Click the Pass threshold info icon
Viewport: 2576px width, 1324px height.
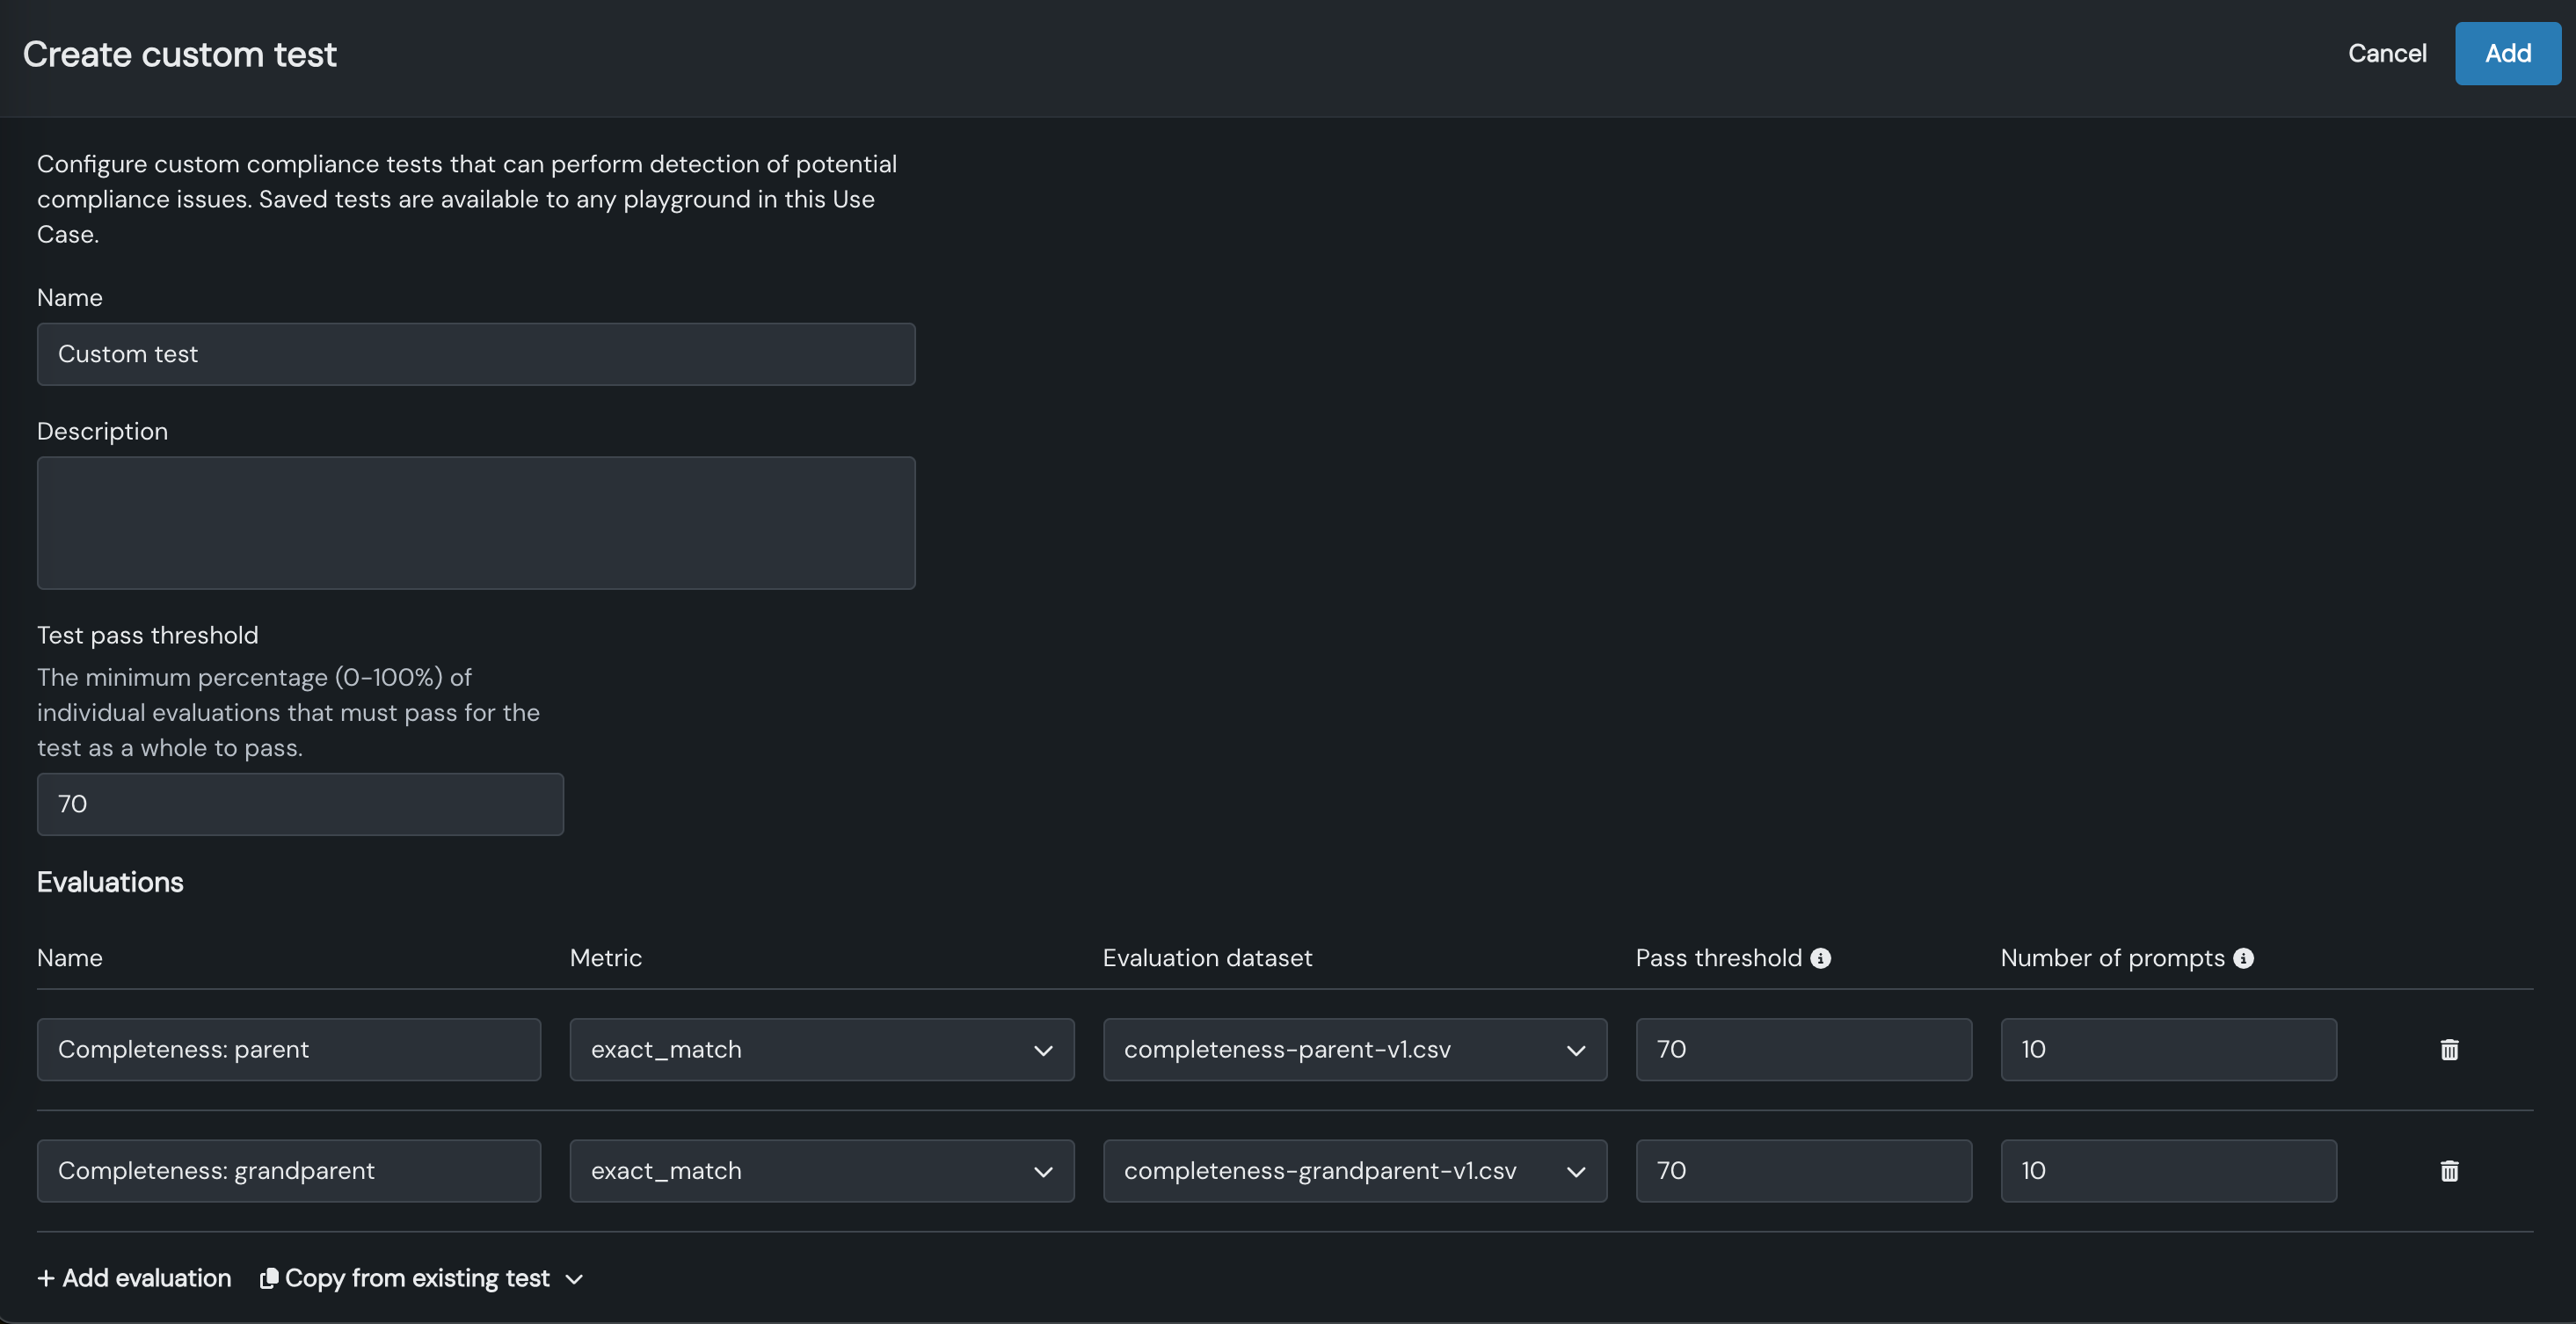[1821, 958]
